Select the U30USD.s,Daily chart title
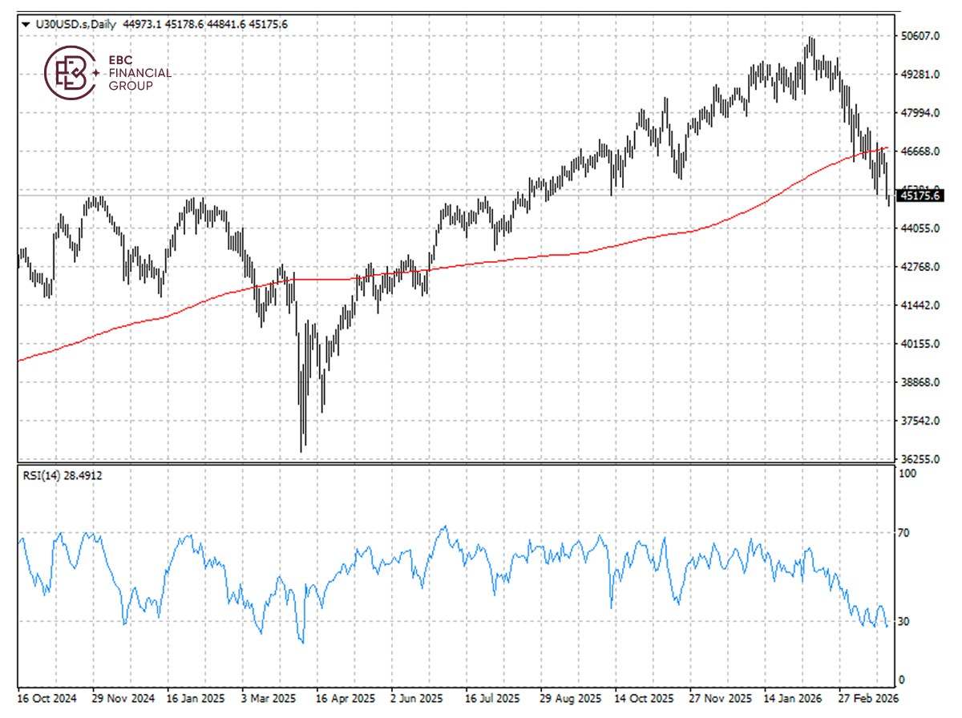Screen dimensions: 962x718 click(75, 25)
